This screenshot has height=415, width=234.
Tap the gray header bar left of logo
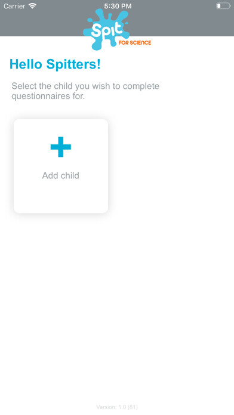click(x=41, y=24)
